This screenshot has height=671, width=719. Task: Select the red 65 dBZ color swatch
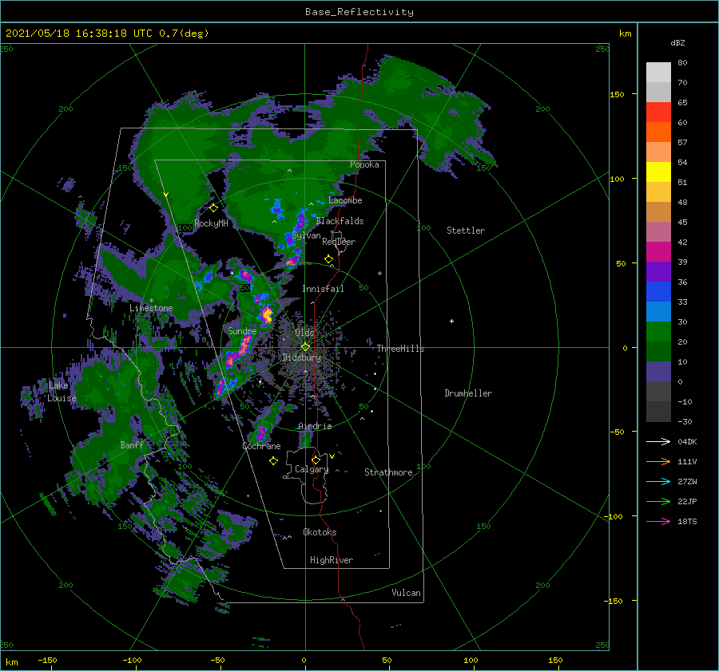658,112
